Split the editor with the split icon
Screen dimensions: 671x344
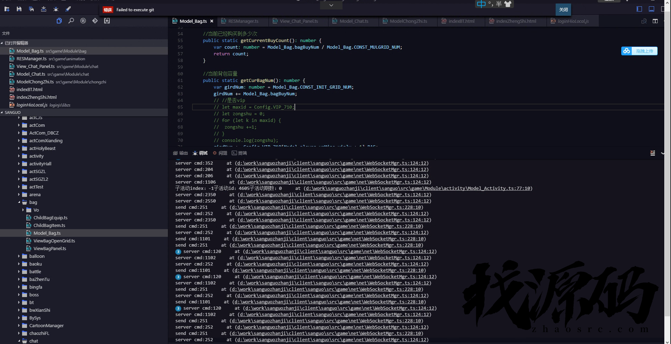point(655,21)
